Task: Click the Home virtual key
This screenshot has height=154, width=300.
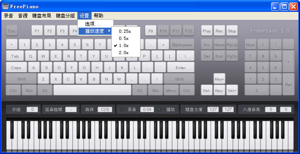Action: point(219,45)
